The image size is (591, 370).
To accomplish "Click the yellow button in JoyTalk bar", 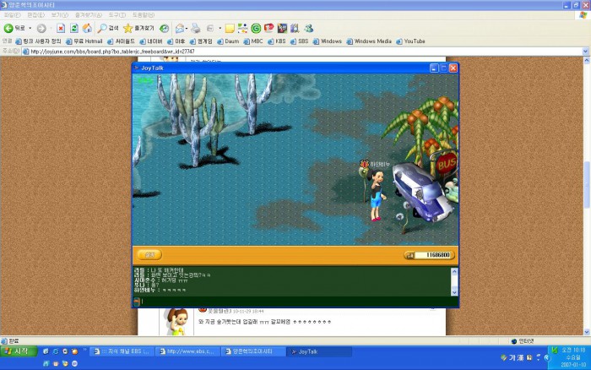I will click(149, 254).
